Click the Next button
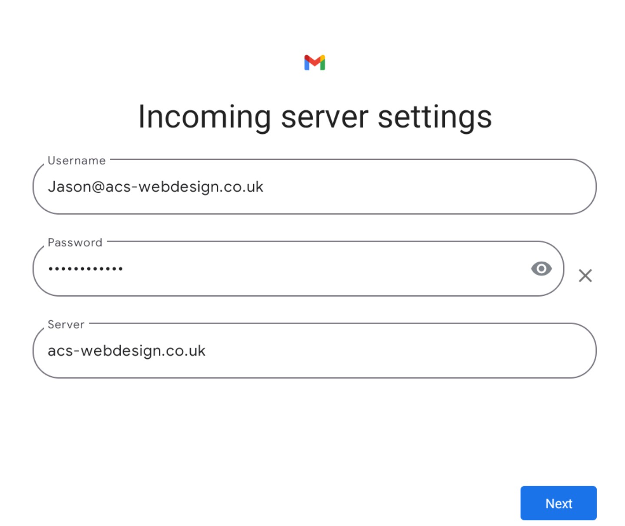The image size is (625, 526). coord(558,503)
